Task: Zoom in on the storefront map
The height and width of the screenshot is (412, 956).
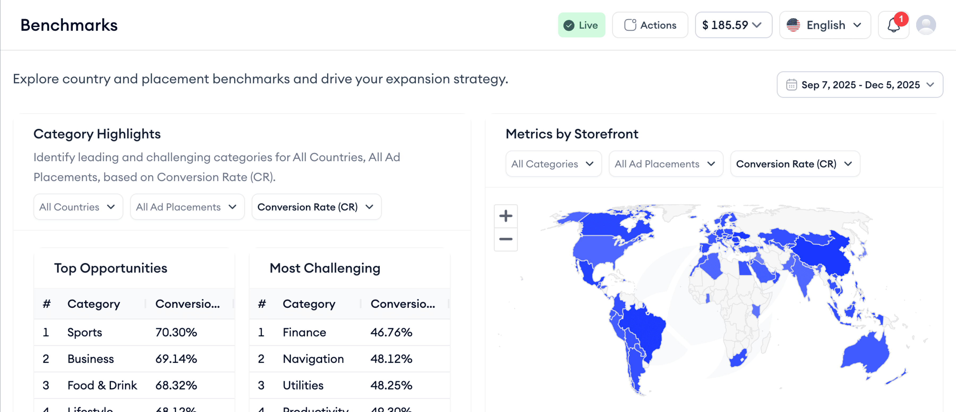Action: (x=505, y=216)
